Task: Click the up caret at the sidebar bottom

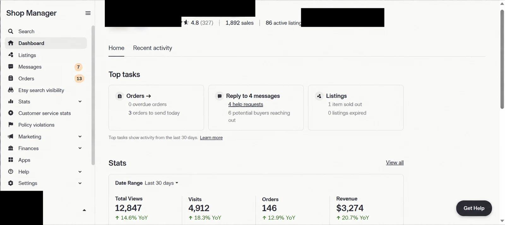Action: (x=84, y=210)
